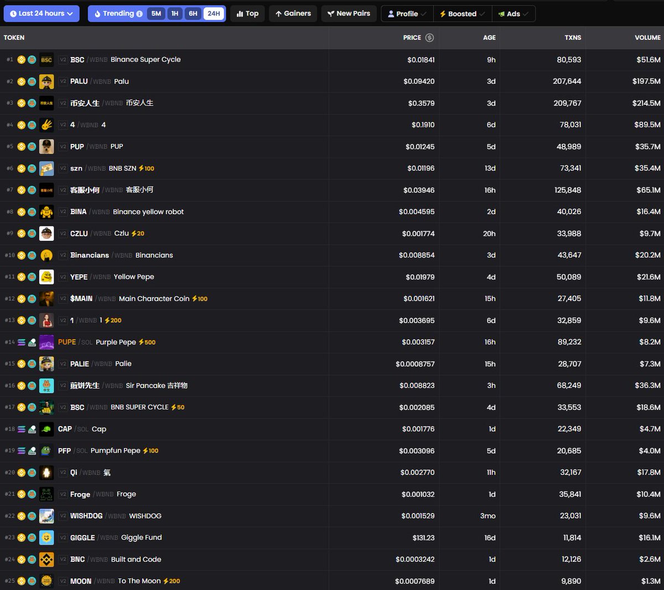The image size is (664, 590).
Task: Expand the Boosted filter dropdown
Action: pyautogui.click(x=462, y=14)
